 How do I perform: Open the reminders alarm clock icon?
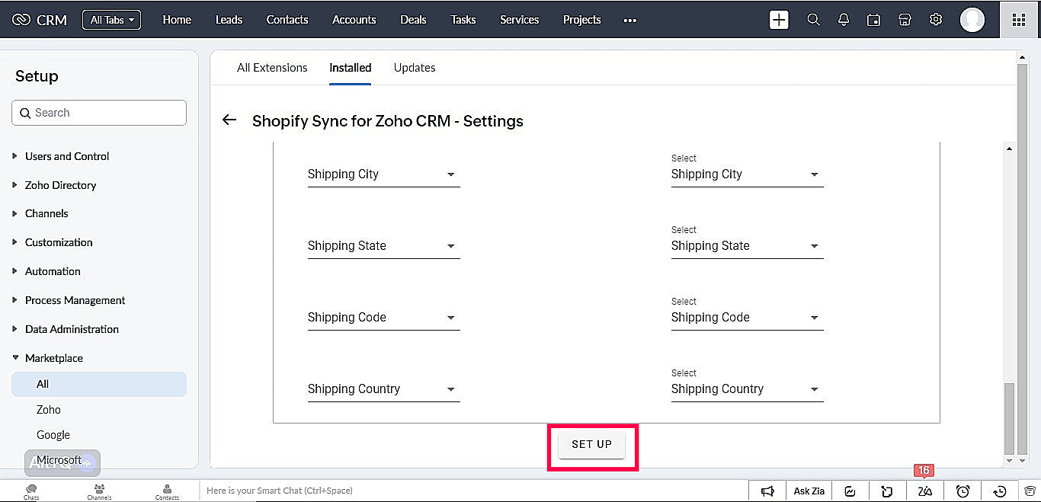tap(963, 491)
